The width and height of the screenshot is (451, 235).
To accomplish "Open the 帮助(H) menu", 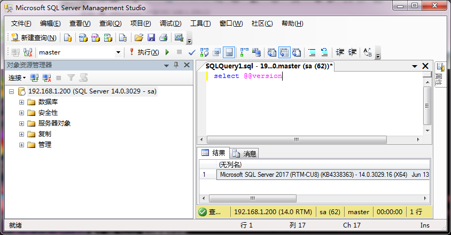I will point(292,23).
